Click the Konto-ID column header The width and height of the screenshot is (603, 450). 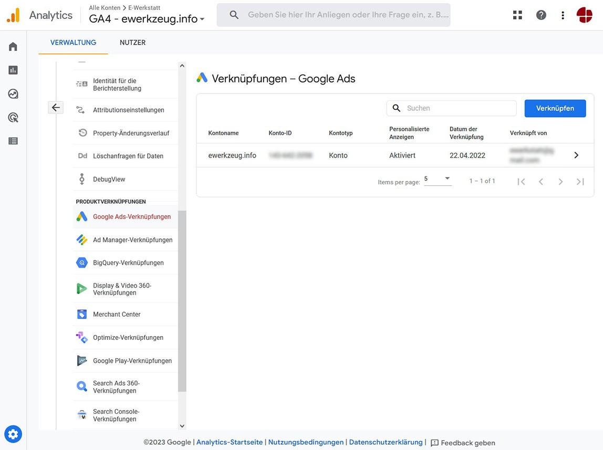pyautogui.click(x=280, y=133)
